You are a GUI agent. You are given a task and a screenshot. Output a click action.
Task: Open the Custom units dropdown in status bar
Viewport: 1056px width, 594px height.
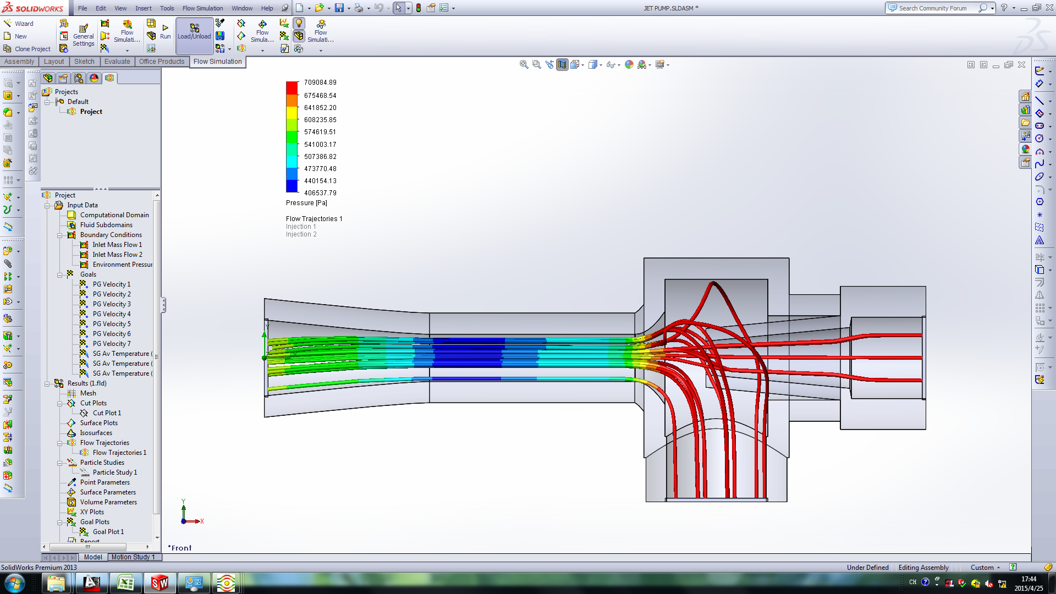(x=985, y=568)
